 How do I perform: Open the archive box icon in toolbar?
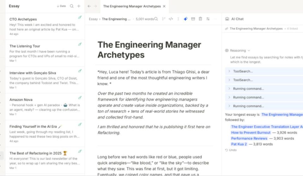[193, 19]
